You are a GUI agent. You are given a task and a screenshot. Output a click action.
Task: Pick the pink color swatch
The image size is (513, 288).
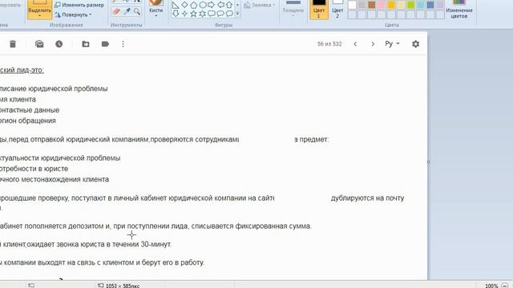click(382, 5)
